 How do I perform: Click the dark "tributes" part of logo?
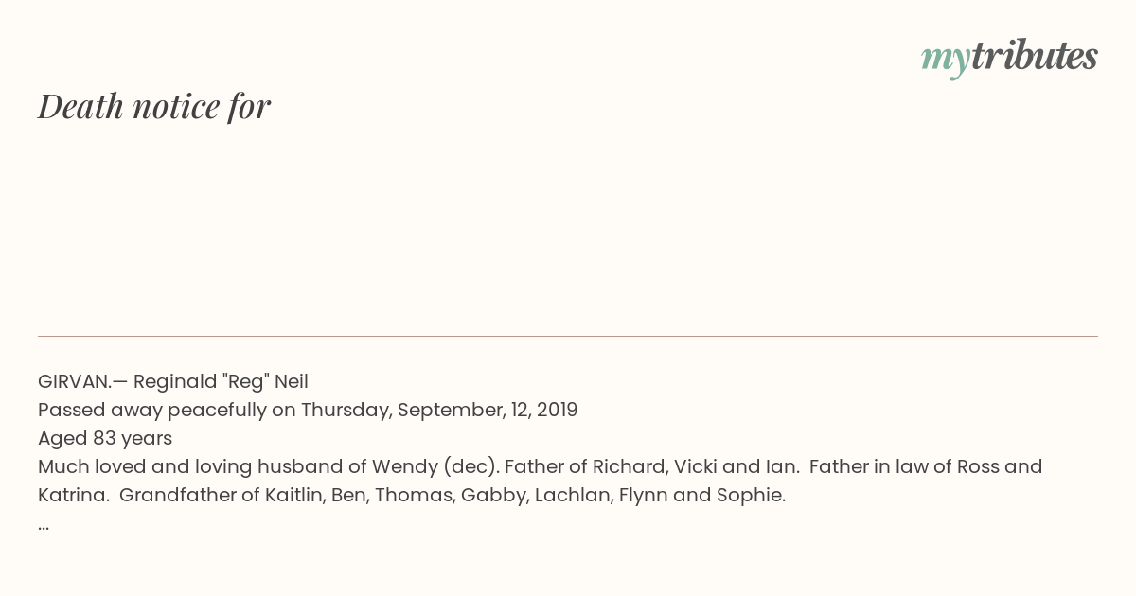1035,57
